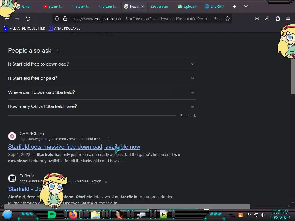Open the Firefox downloads panel
This screenshot has width=295, height=221.
[267, 18]
